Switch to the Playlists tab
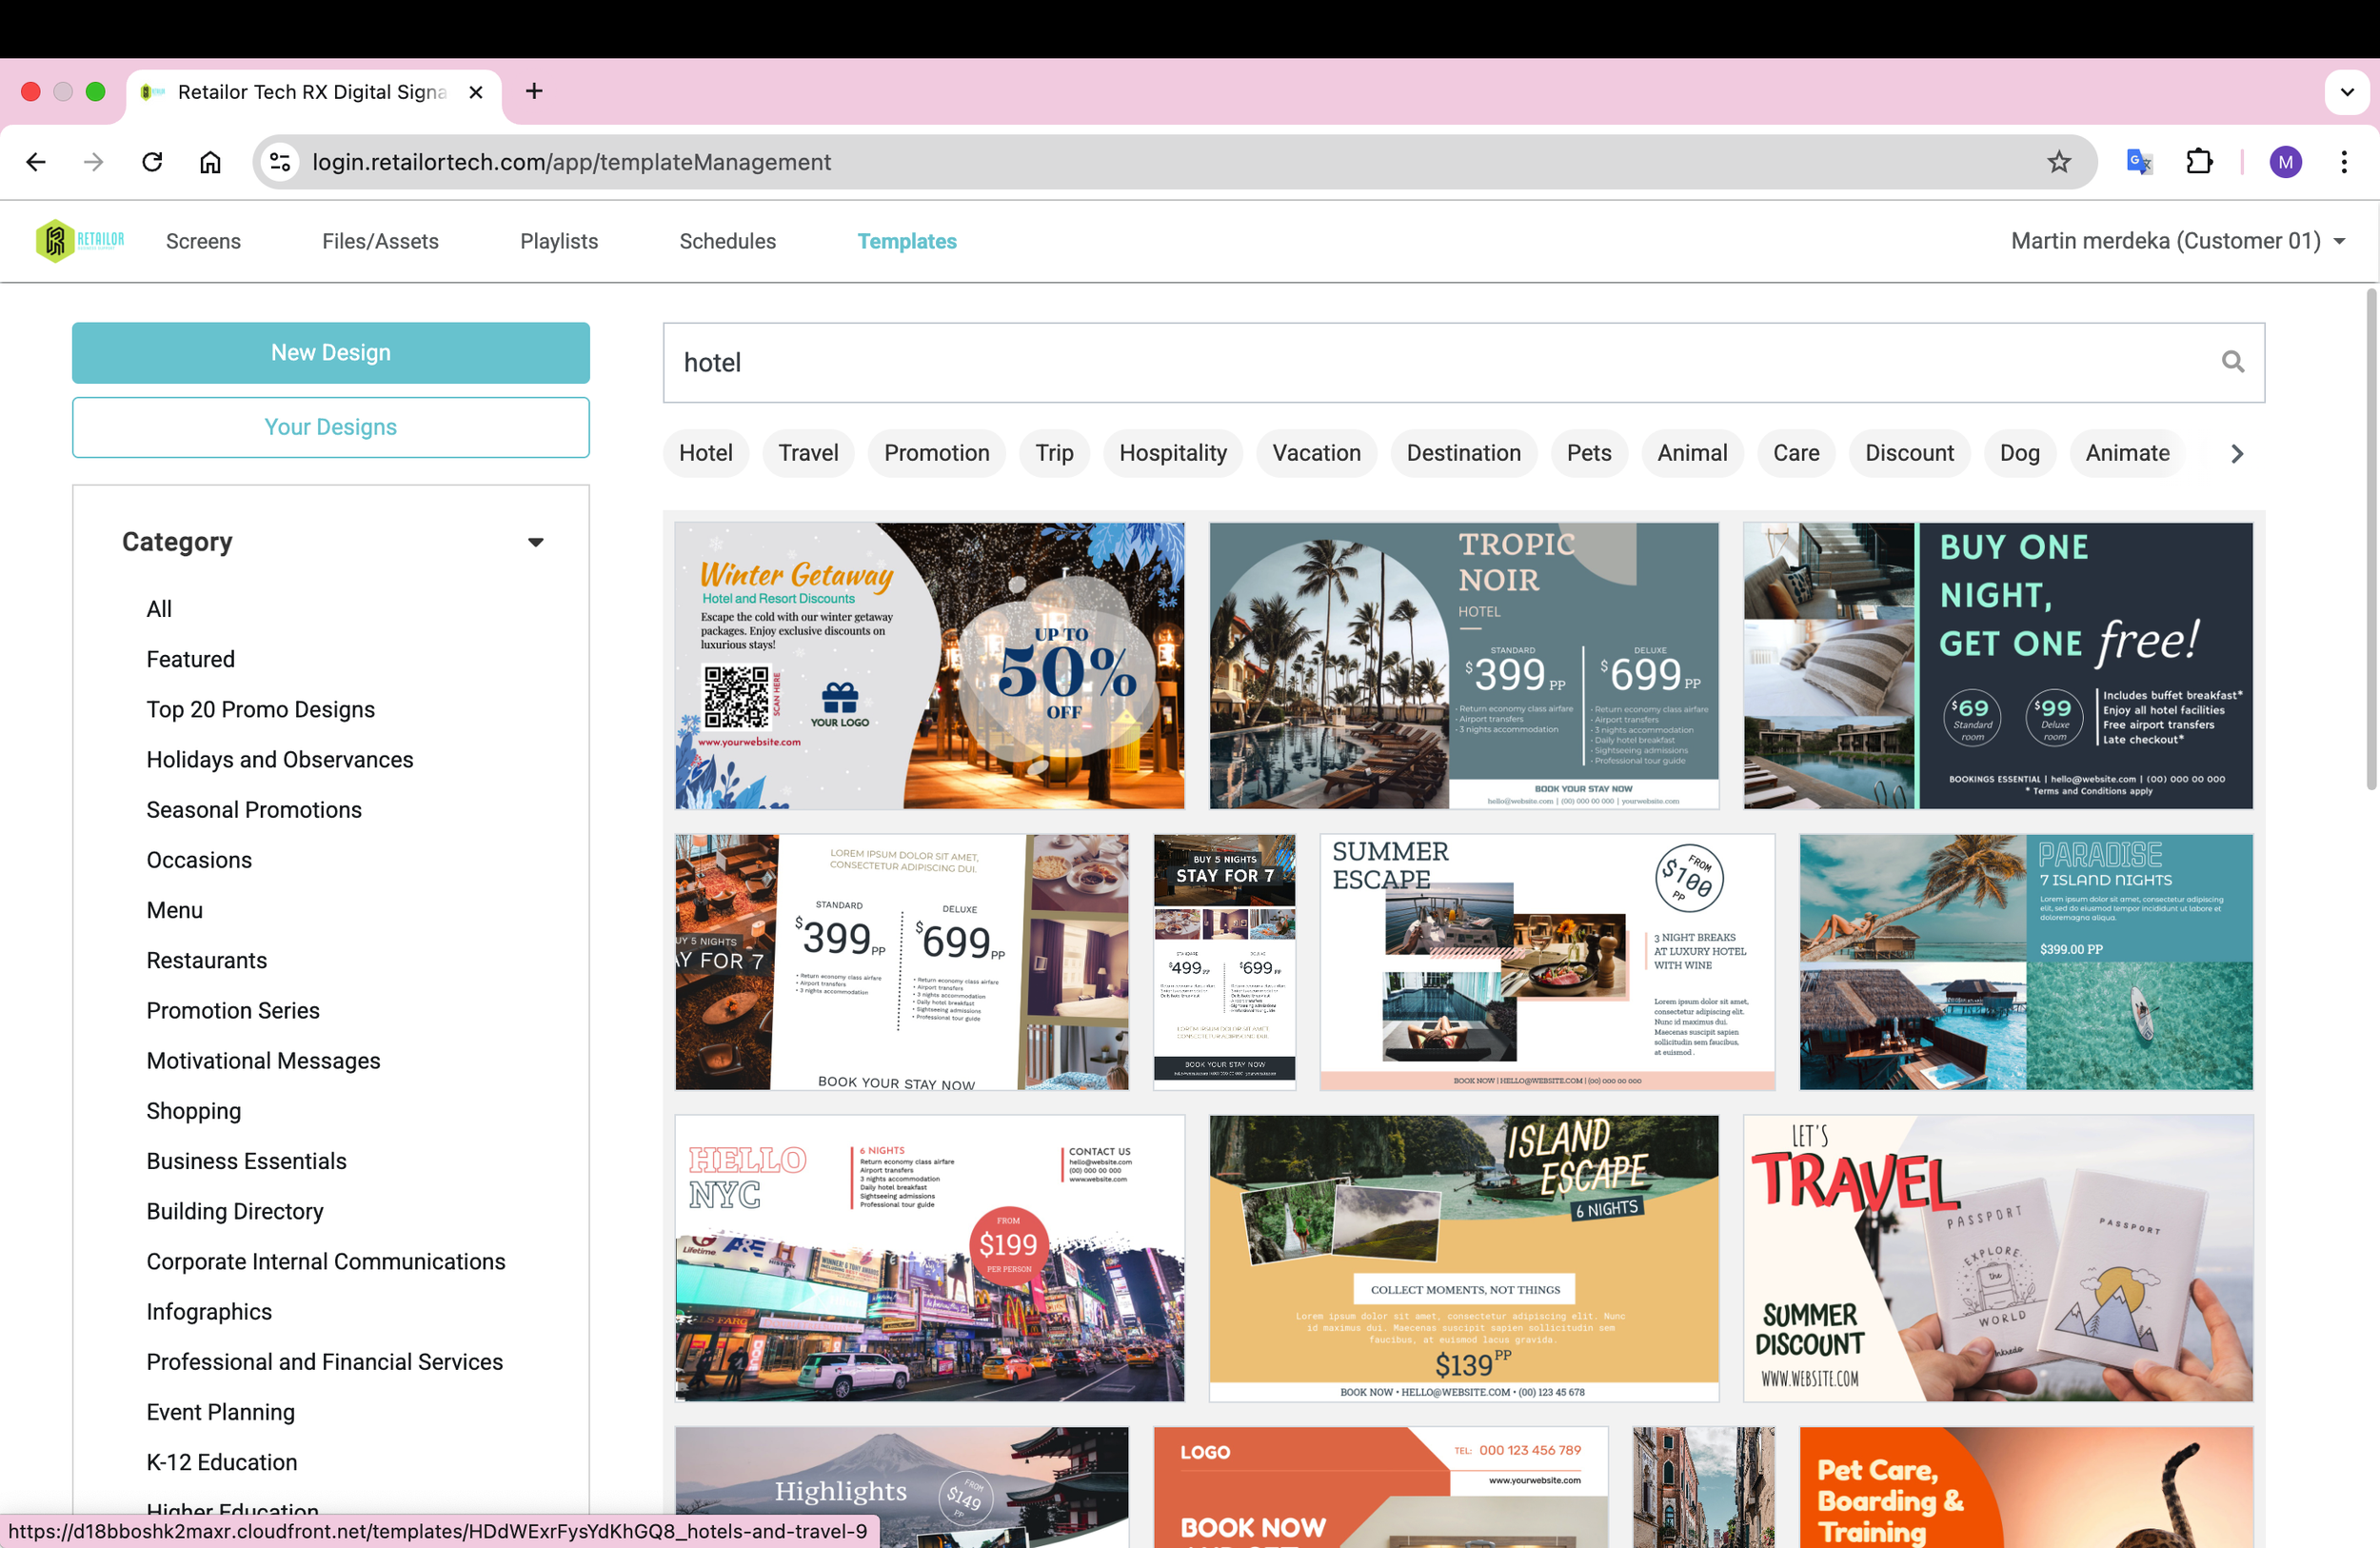The width and height of the screenshot is (2380, 1548). pyautogui.click(x=558, y=241)
